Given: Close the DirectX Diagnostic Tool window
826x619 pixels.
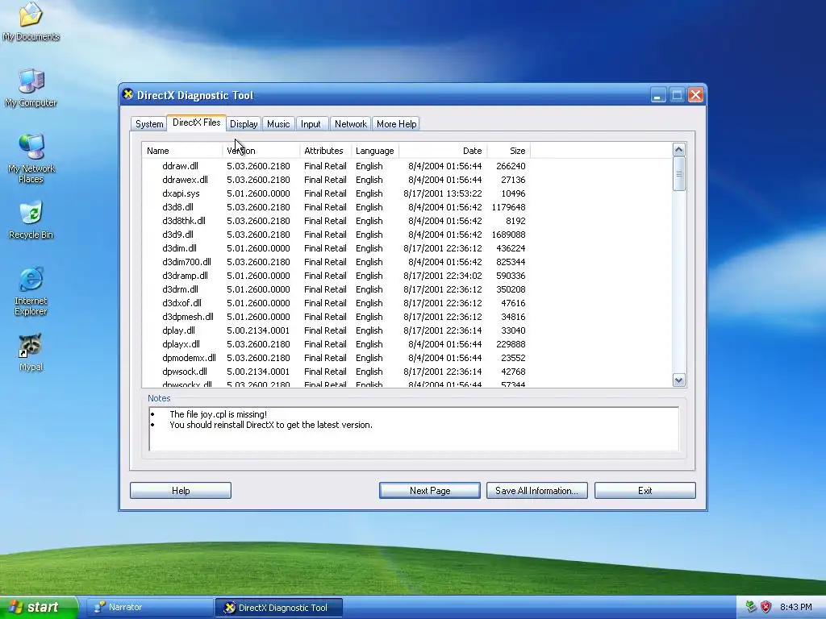Looking at the screenshot, I should 695,95.
